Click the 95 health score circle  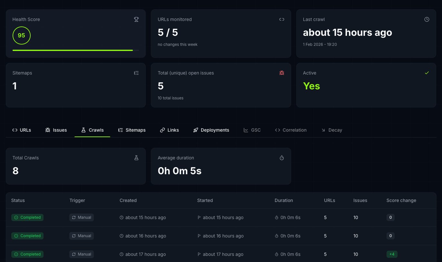[21, 35]
